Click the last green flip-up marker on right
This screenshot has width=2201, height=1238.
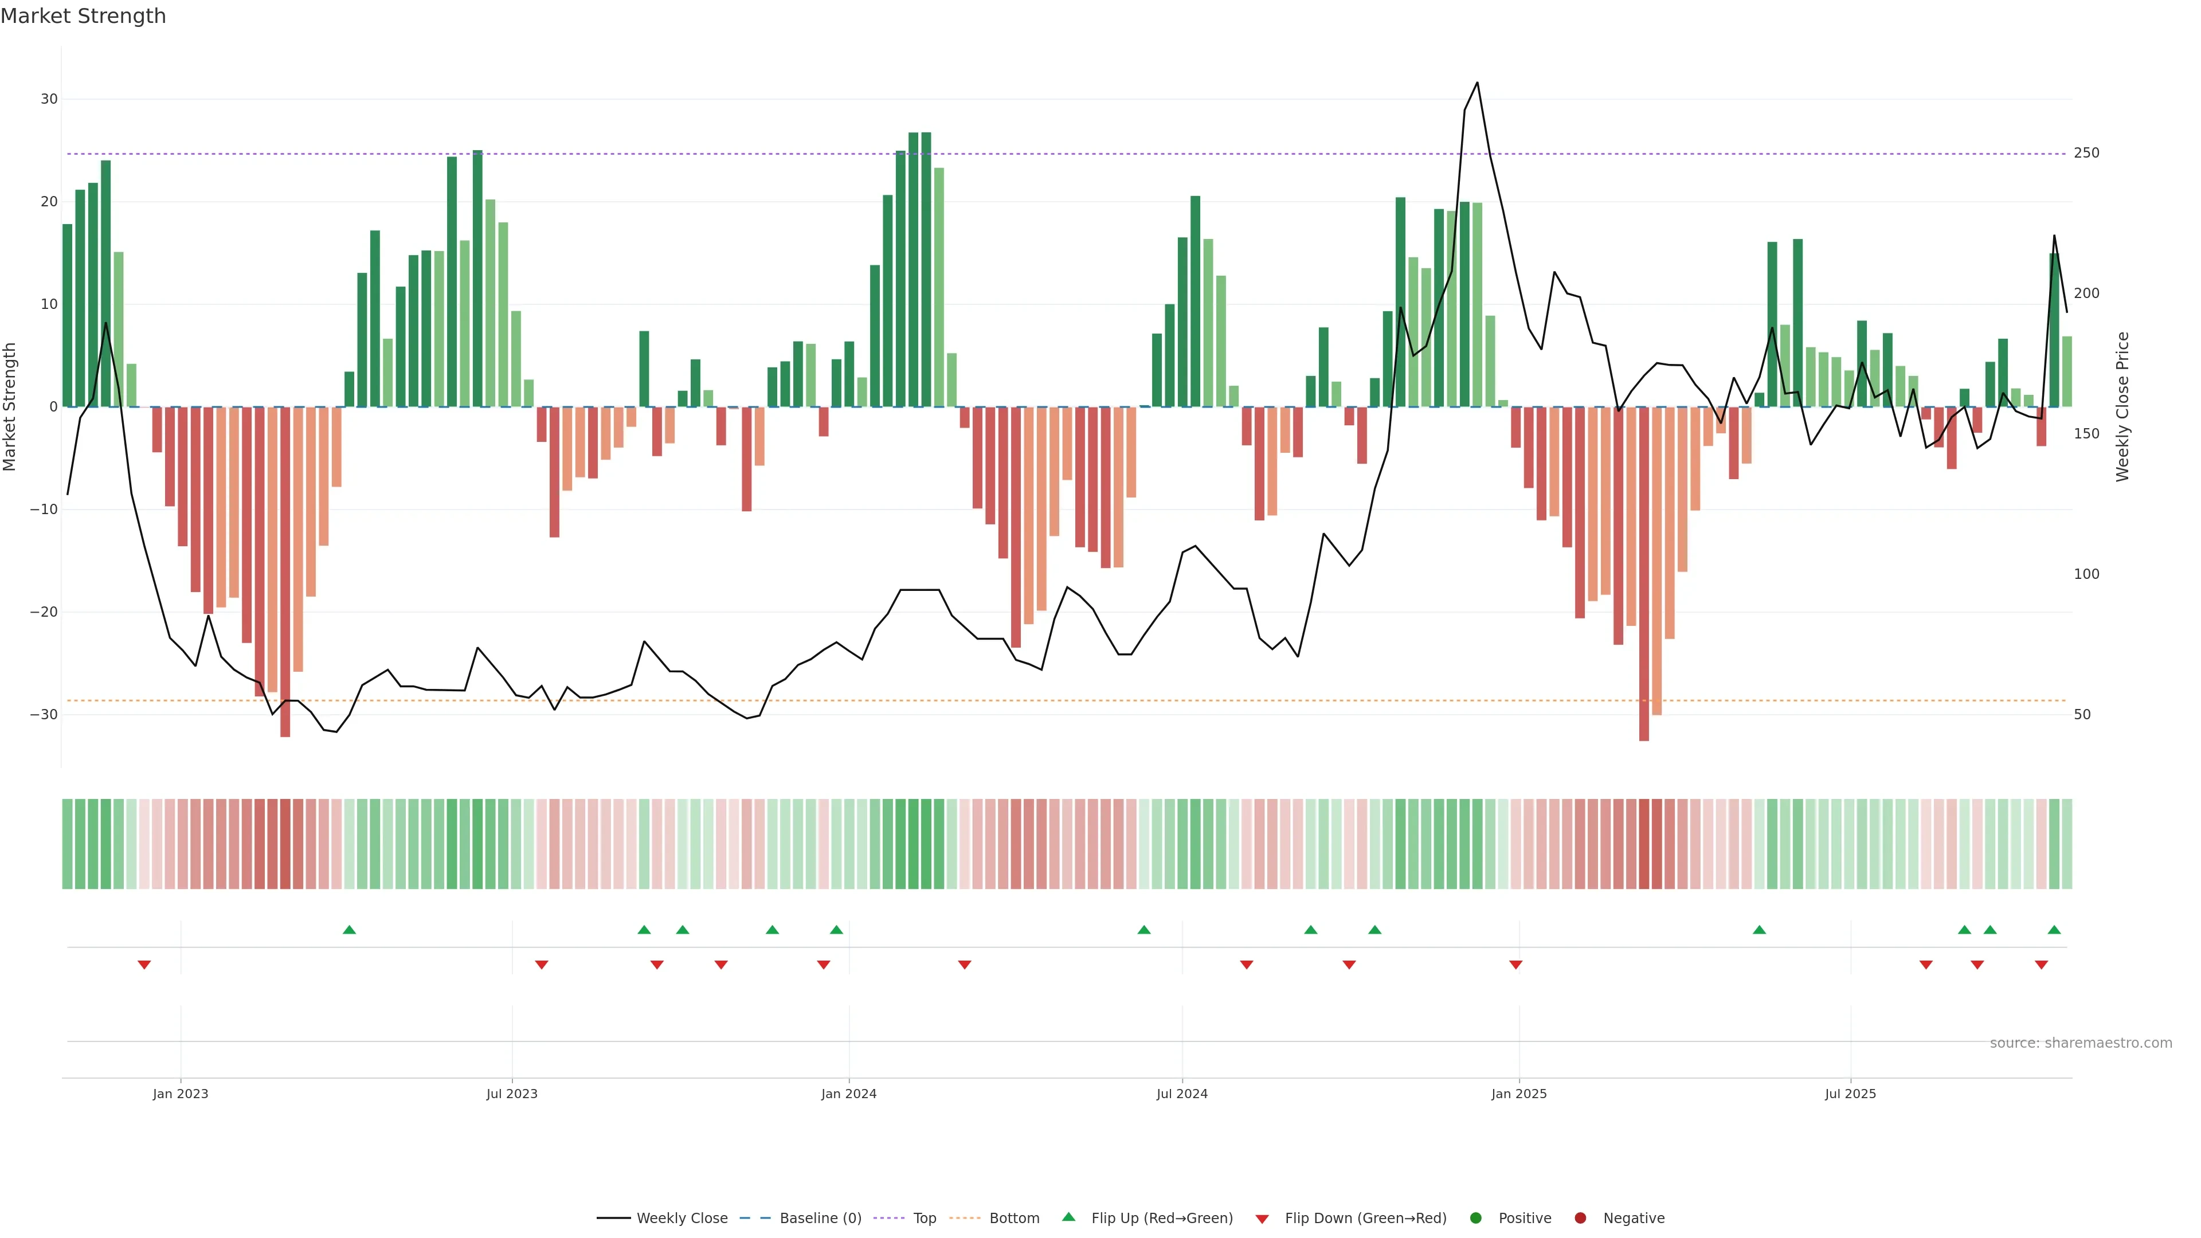coord(2054,930)
